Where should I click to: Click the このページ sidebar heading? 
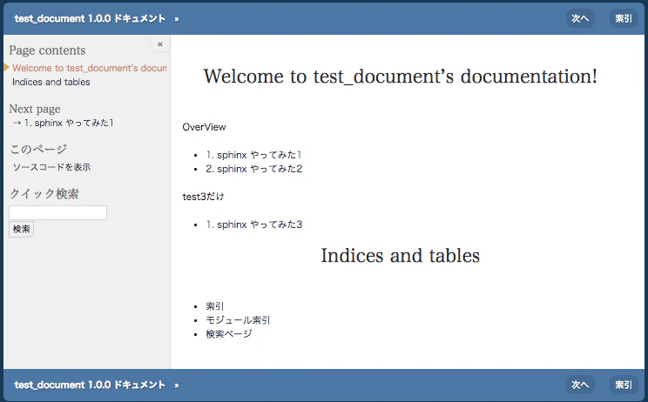38,149
